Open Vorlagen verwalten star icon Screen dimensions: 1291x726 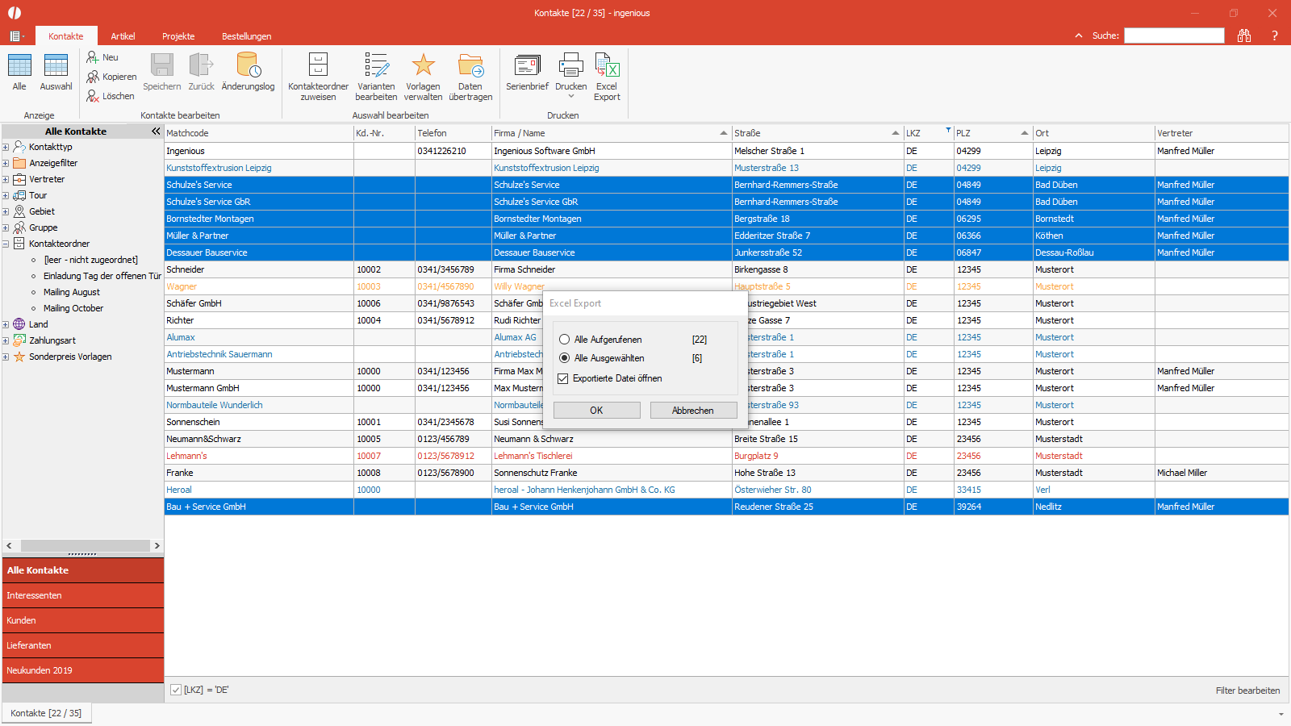(423, 65)
